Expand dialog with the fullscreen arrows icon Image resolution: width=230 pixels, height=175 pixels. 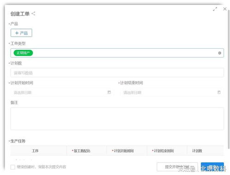[215, 9]
